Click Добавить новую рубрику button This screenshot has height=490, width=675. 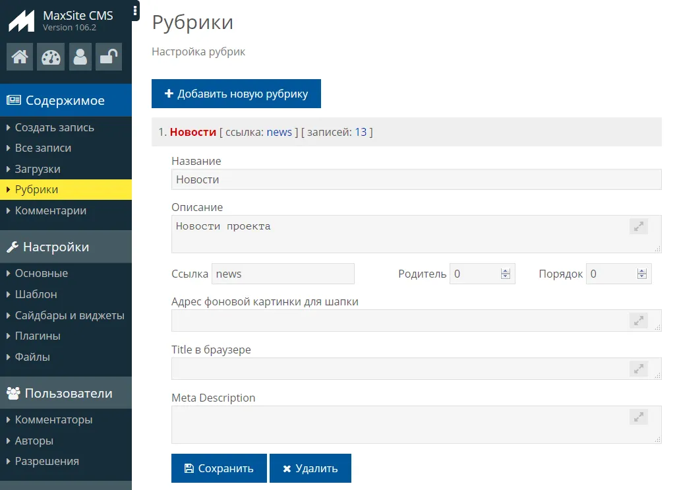(x=236, y=94)
